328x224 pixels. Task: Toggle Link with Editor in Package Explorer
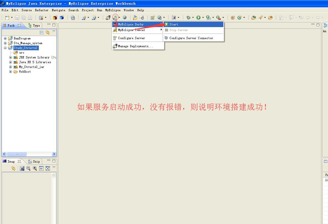click(x=48, y=32)
